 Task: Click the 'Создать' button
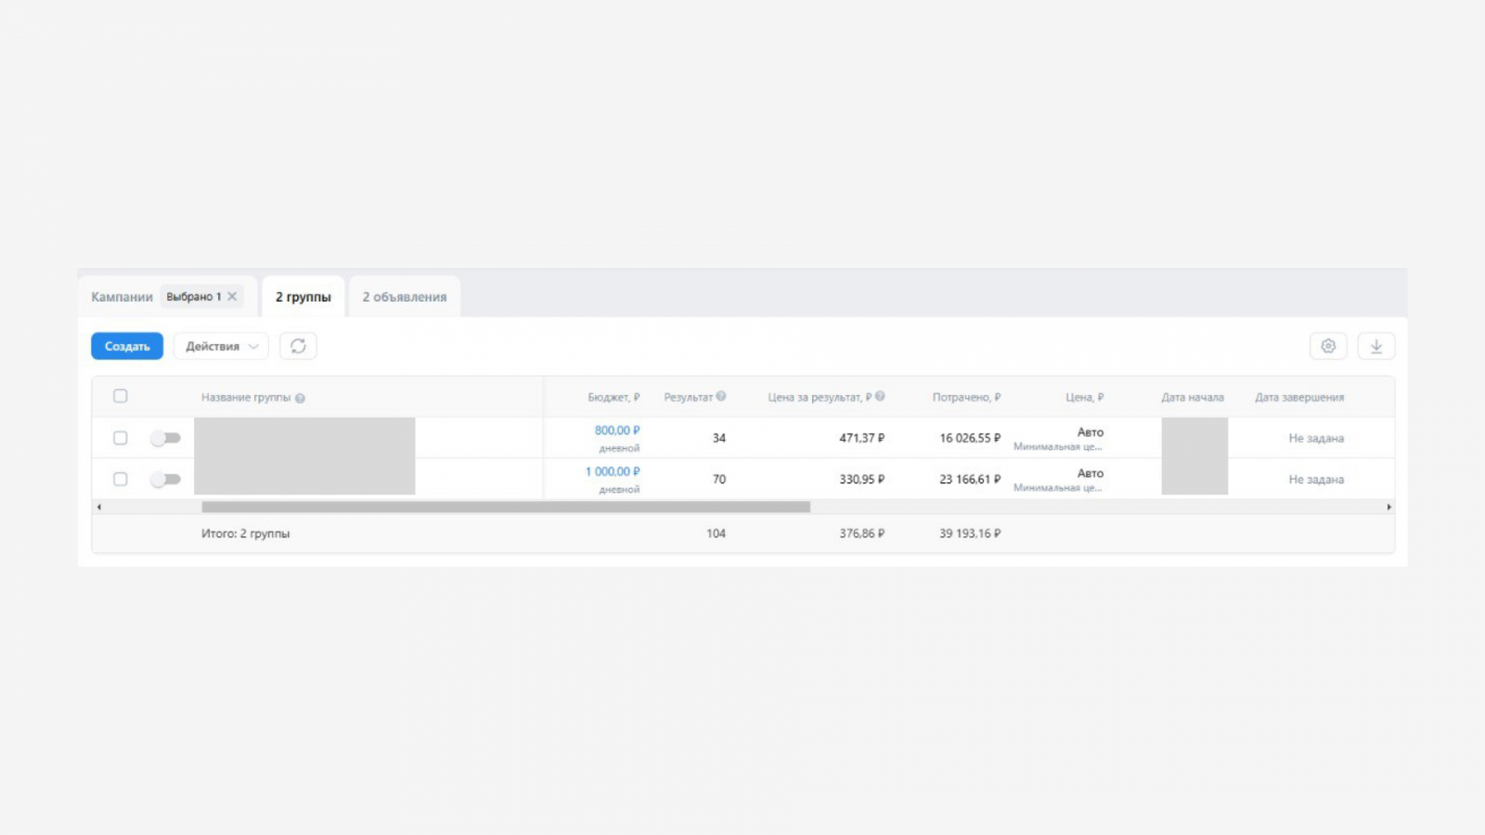127,346
